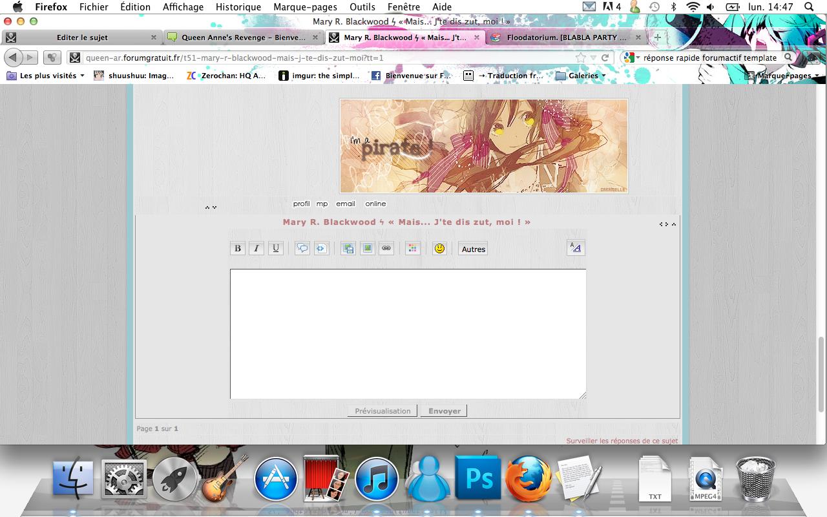Screen dimensions: 827x517
Task: Open the Apple menu
Action: point(17,7)
